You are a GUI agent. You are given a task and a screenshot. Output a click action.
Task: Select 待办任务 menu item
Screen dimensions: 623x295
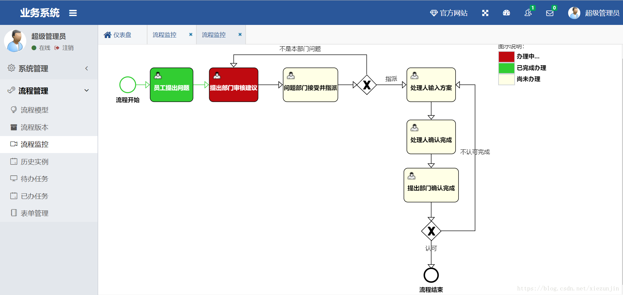click(34, 179)
